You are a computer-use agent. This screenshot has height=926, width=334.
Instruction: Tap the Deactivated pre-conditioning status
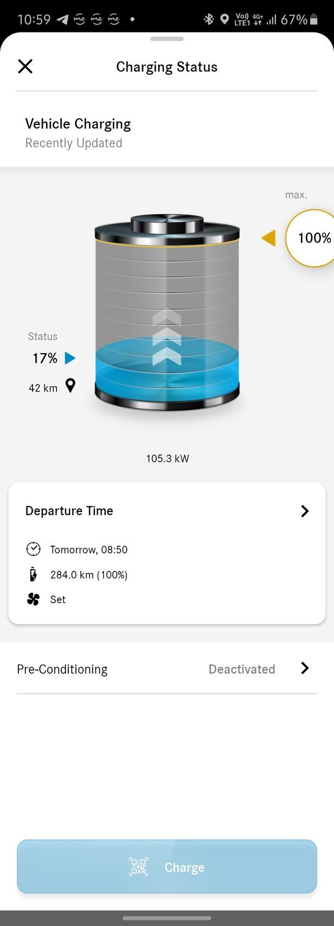[242, 669]
